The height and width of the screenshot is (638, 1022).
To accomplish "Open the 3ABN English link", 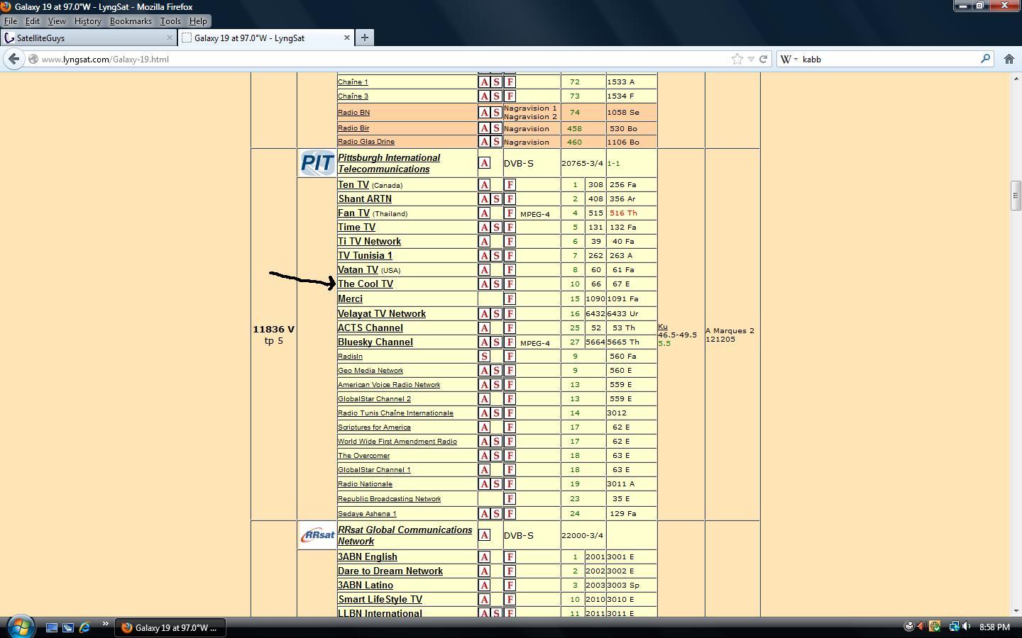I will [x=368, y=557].
